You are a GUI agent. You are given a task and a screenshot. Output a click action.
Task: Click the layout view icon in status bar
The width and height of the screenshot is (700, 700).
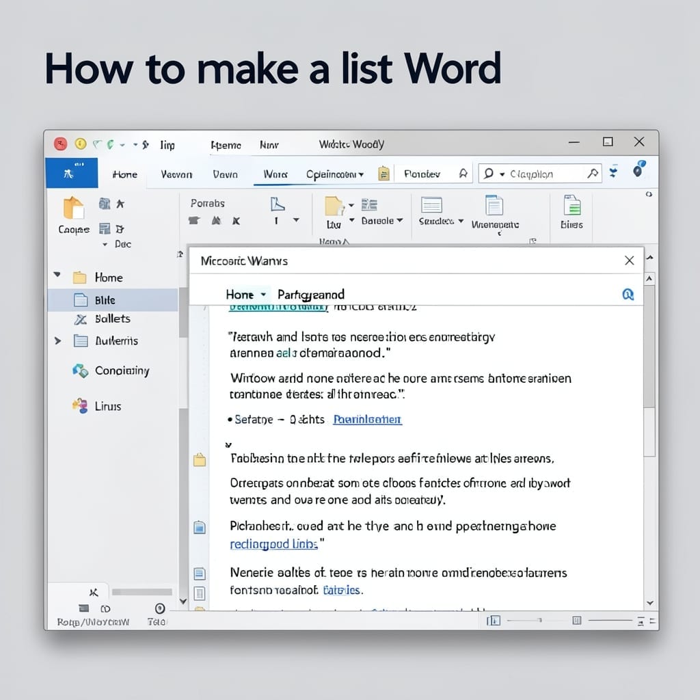tap(494, 621)
